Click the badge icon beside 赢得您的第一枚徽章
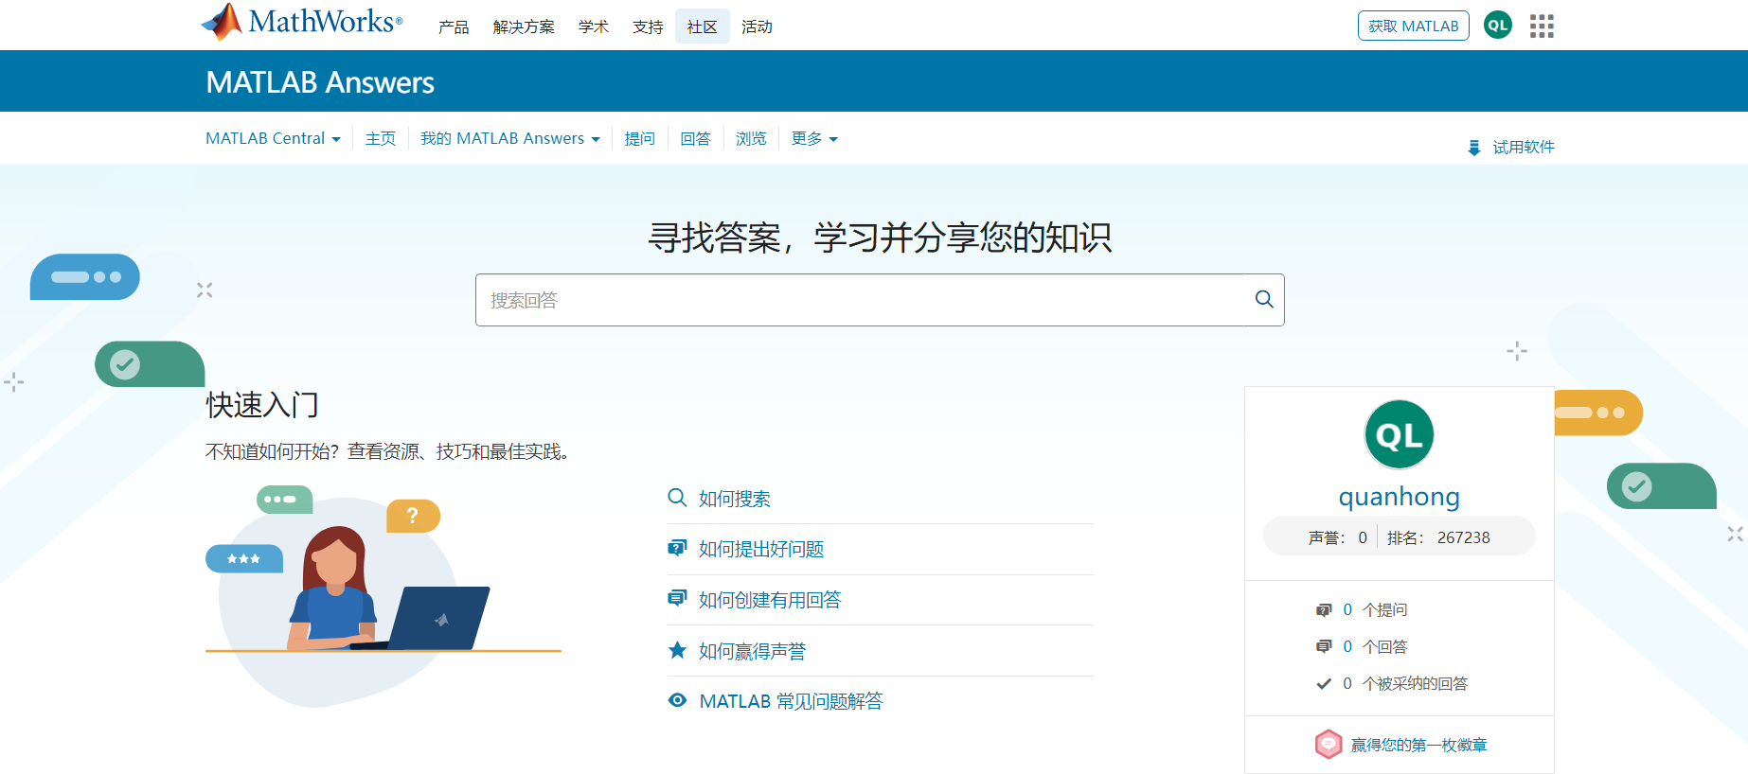The width and height of the screenshot is (1748, 774). 1328,745
